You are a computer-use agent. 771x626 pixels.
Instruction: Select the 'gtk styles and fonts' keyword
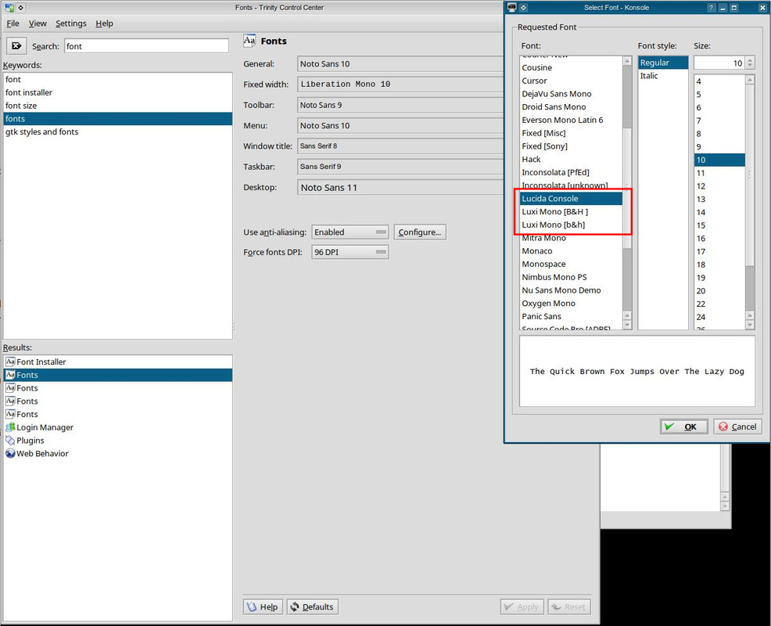point(117,132)
